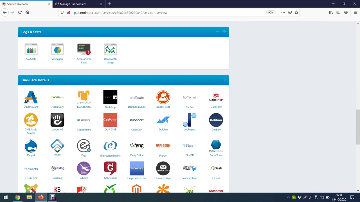Open the 90% zoom level indicator
Viewport: 360px width, 202px height.
pos(271,13)
